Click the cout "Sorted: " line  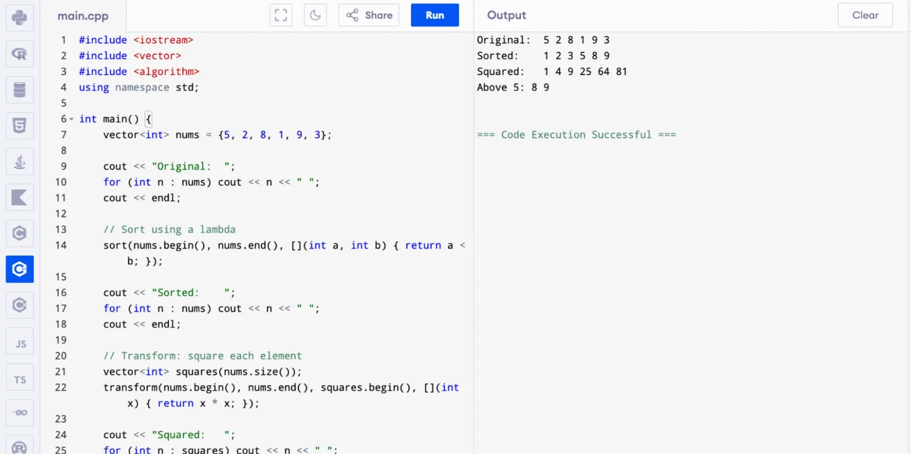pyautogui.click(x=169, y=293)
